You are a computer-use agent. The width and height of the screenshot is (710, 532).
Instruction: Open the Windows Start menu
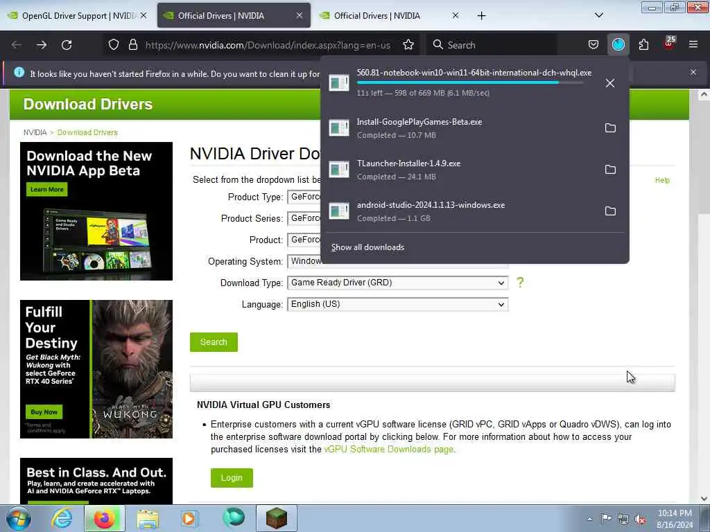pos(19,518)
